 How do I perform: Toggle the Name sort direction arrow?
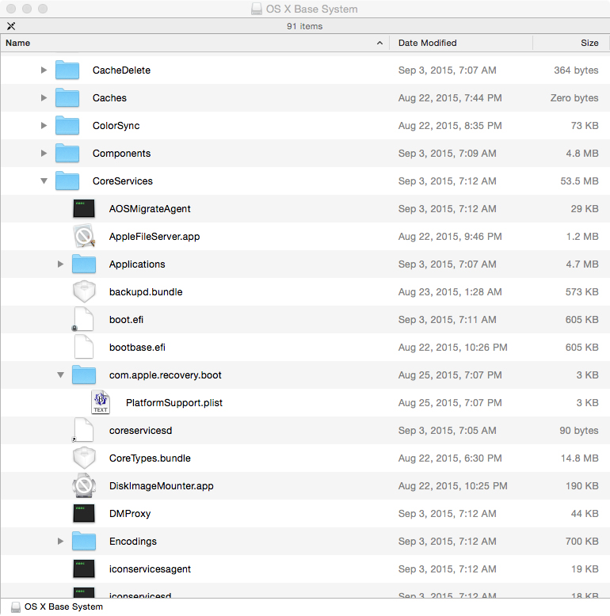379,43
